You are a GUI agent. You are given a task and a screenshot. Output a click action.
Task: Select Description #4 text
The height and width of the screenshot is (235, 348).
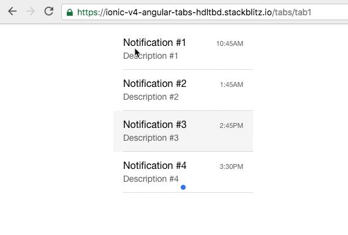pyautogui.click(x=151, y=179)
